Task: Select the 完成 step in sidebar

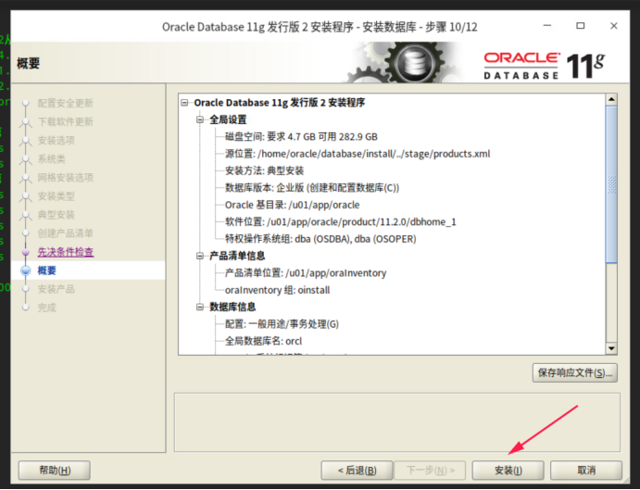Action: pyautogui.click(x=47, y=308)
